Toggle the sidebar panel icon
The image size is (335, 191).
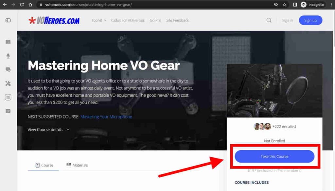coord(8,21)
